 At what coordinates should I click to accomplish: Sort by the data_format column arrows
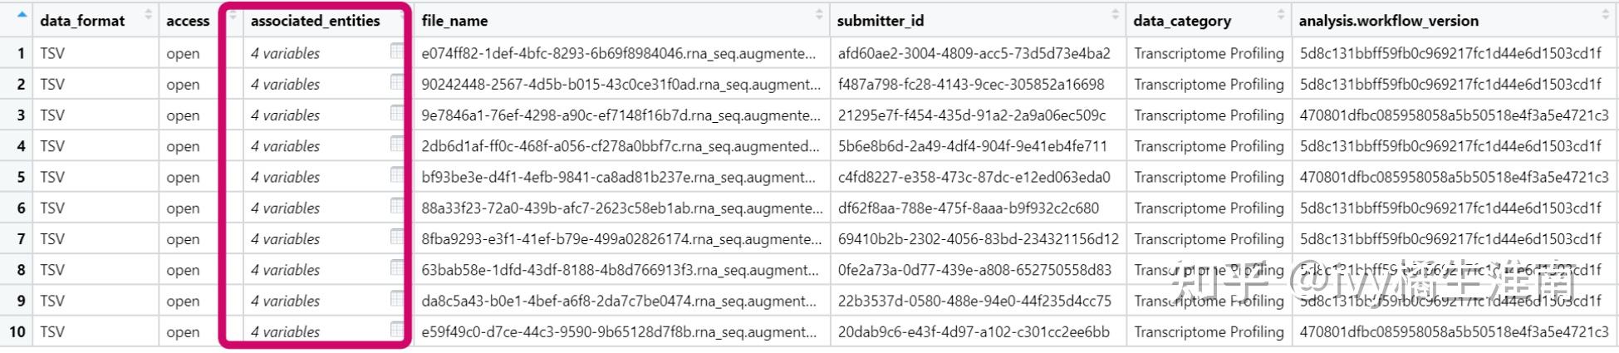149,14
